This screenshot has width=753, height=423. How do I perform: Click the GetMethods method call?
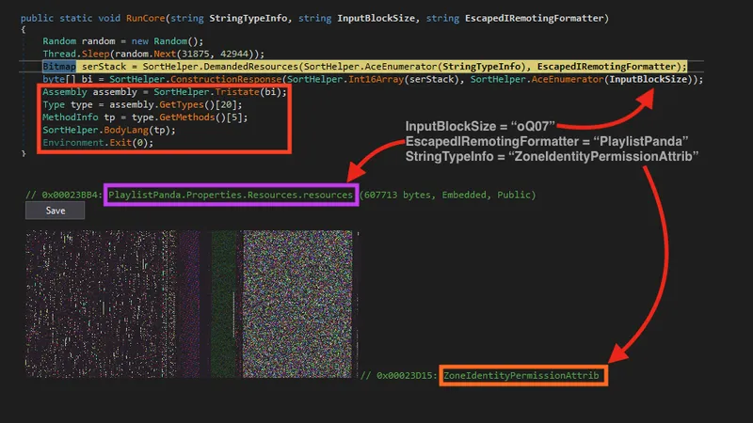pos(186,117)
